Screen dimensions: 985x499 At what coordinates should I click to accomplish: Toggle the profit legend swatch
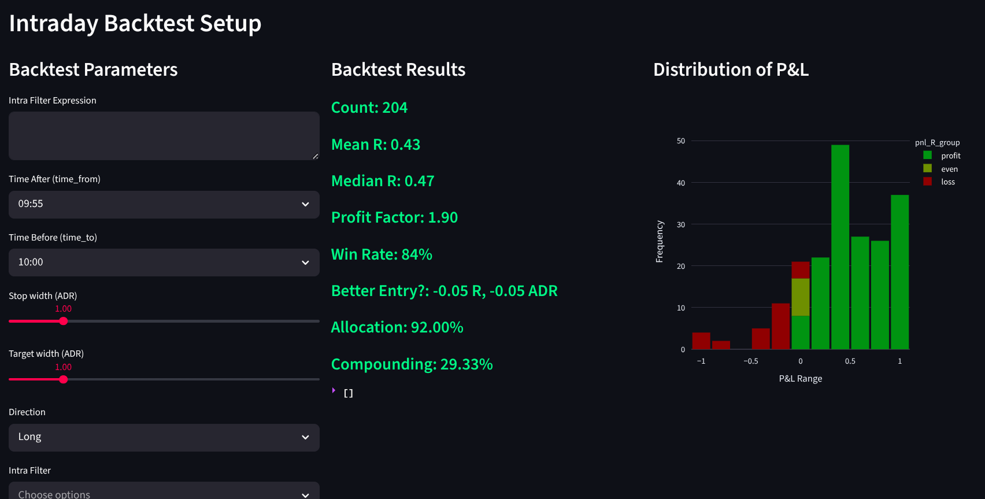[x=928, y=156]
